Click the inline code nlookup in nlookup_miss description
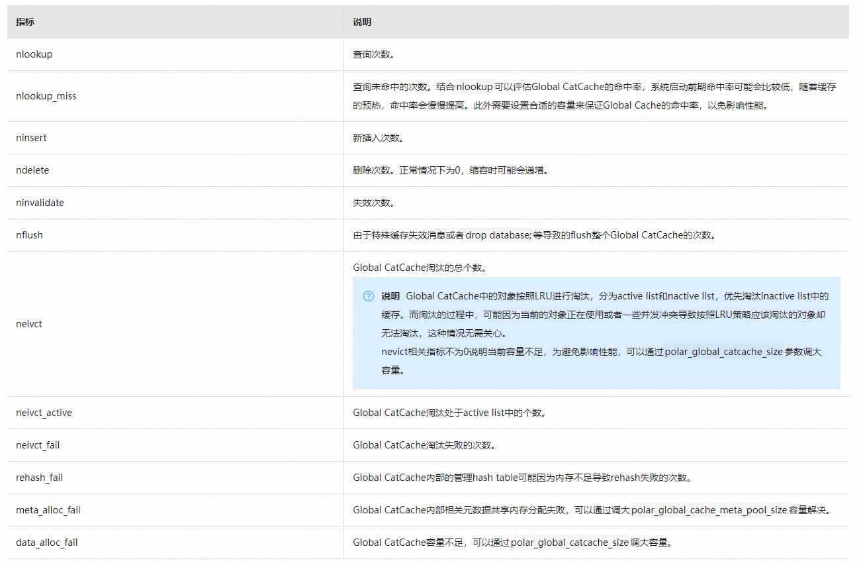Viewport: 859px width, 567px height. [475, 87]
